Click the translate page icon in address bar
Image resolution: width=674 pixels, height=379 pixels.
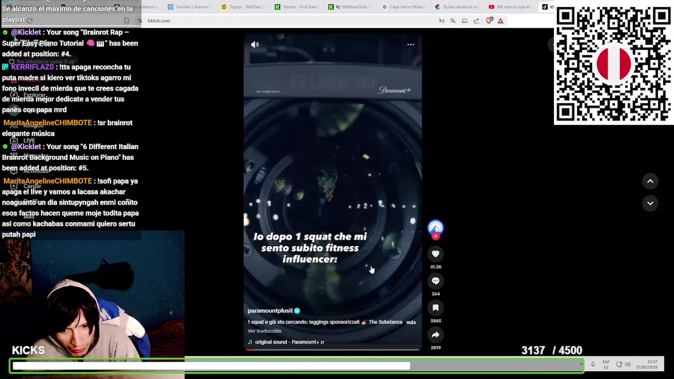(453, 21)
